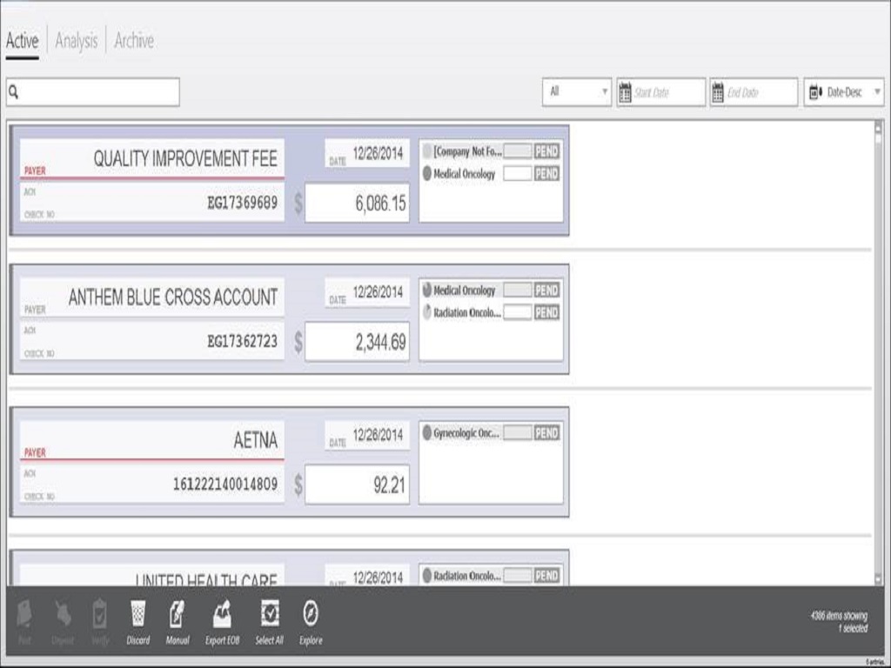
Task: Click amount box next to [Company Not Fo...
Action: [x=518, y=151]
